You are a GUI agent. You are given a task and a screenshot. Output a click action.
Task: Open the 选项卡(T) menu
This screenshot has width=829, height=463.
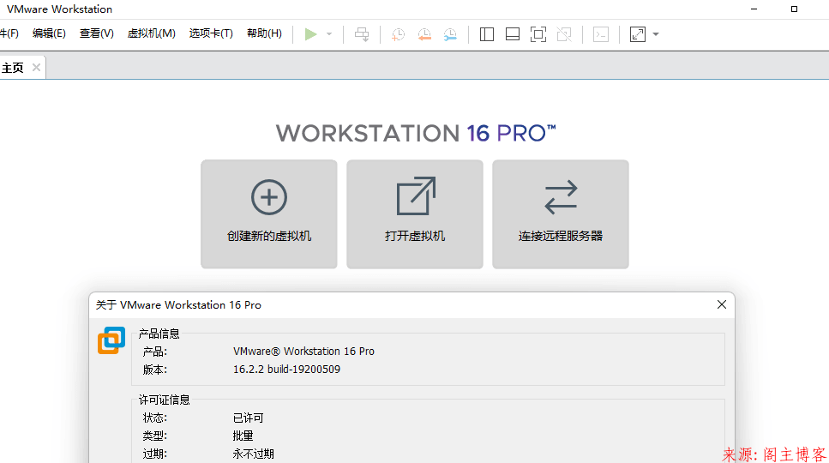(x=211, y=33)
